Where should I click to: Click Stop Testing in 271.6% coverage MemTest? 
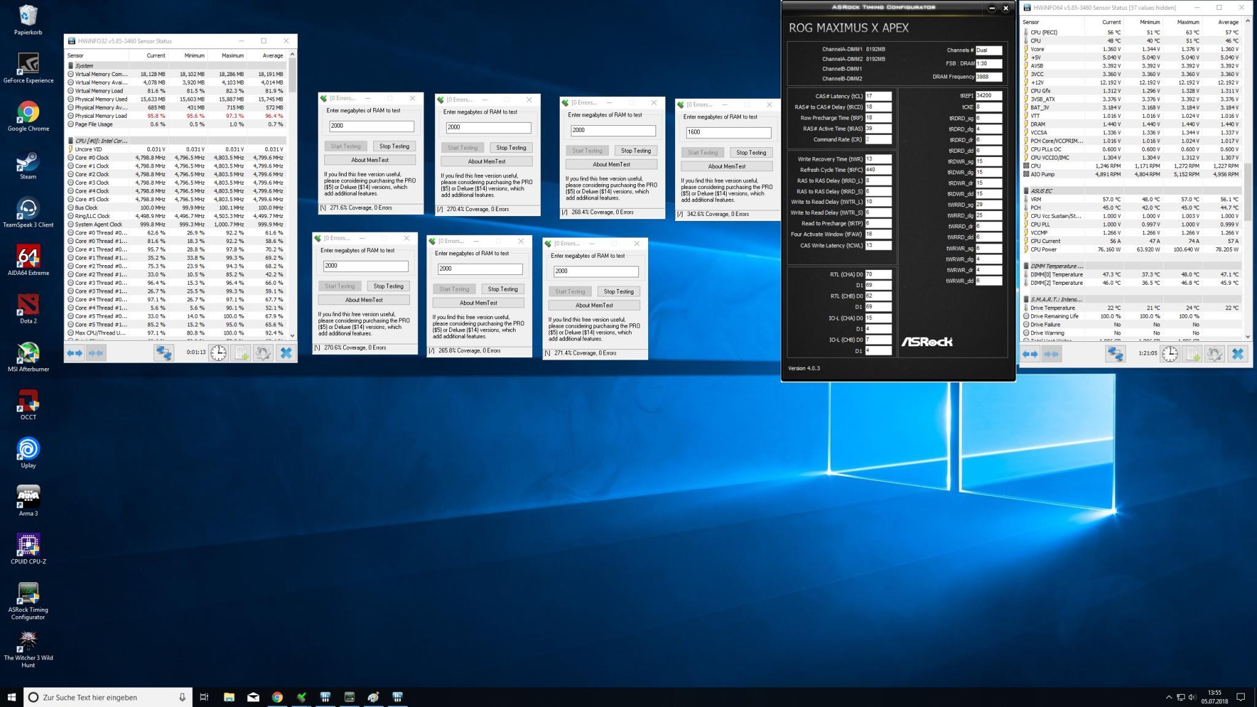[394, 146]
